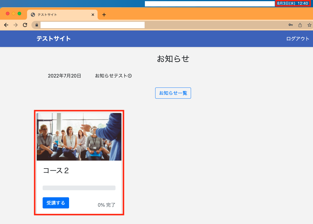Open saved passwords key icon

pyautogui.click(x=290, y=25)
